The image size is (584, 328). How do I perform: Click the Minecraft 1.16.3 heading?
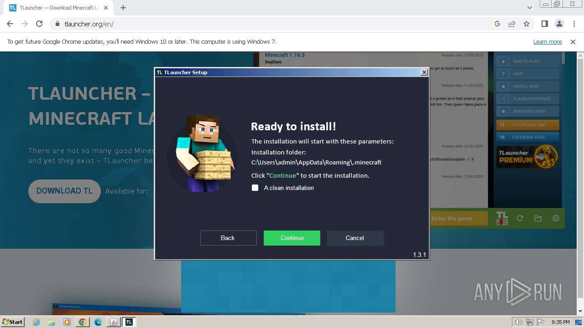(285, 55)
